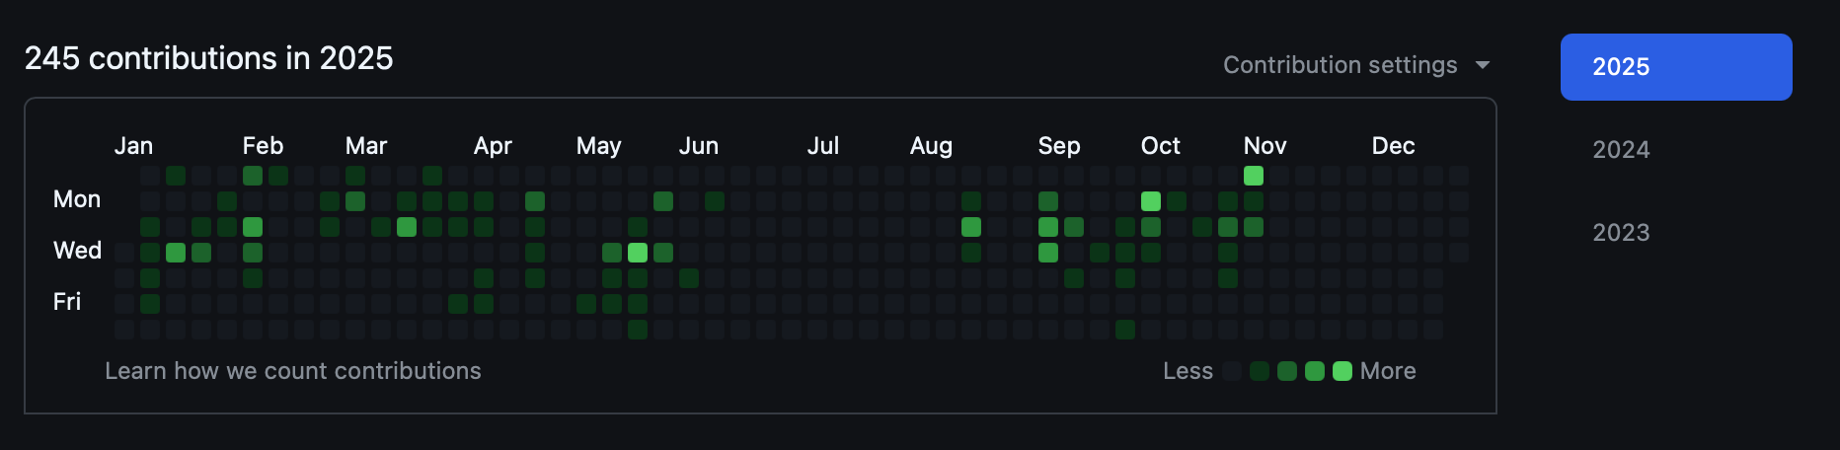Click the fourth legend swatch in the scale
1840x450 pixels.
point(1315,371)
